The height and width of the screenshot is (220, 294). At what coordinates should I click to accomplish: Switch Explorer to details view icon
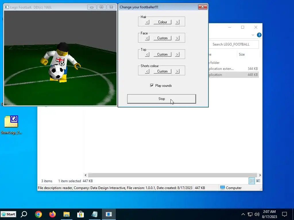[x=252, y=181]
